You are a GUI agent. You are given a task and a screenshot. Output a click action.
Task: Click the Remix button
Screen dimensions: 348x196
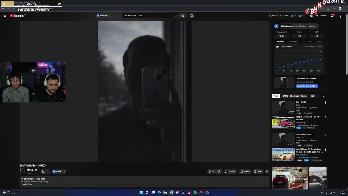click(57, 171)
